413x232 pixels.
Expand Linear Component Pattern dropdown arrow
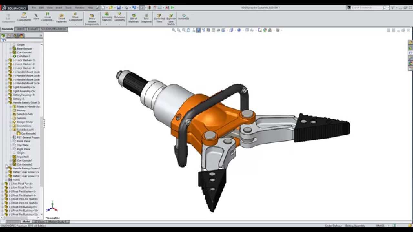[x=47, y=24]
